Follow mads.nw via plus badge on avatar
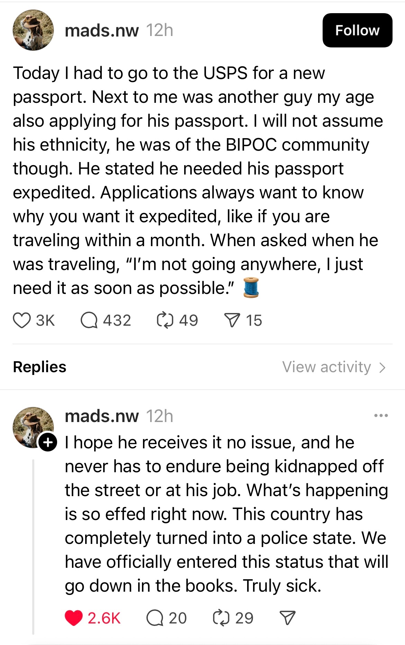Viewport: 405px width, 645px height. tap(47, 442)
